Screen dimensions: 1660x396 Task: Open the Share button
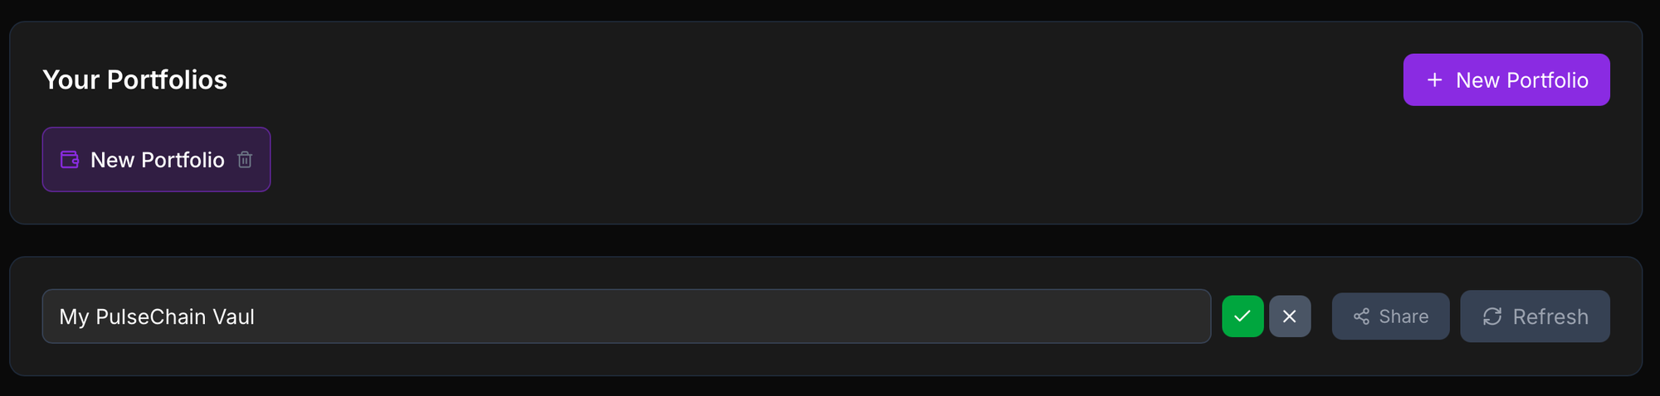(1390, 316)
